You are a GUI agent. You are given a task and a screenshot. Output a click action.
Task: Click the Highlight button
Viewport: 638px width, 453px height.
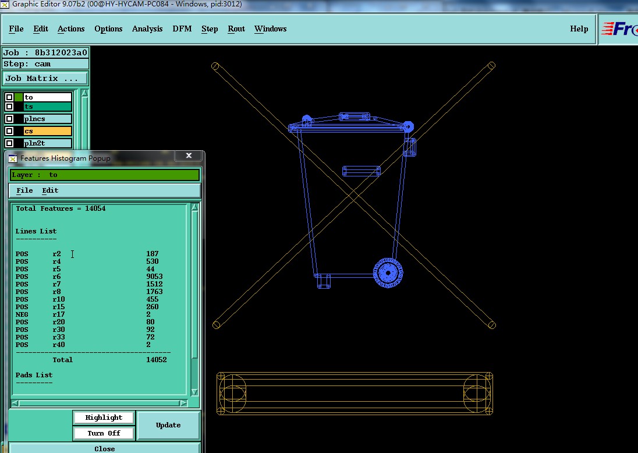(x=104, y=417)
